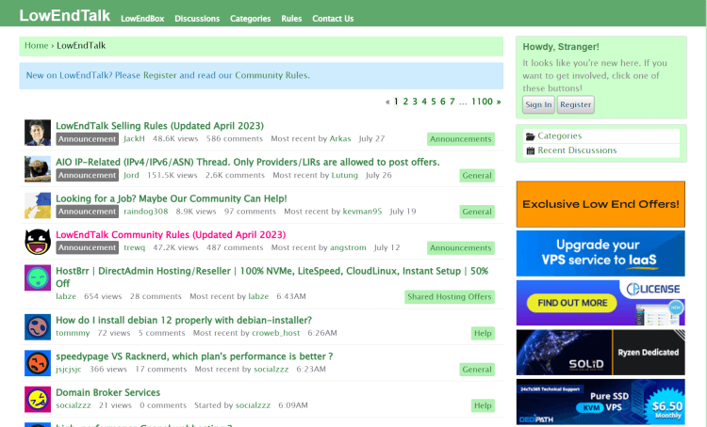707x427 pixels.
Task: Open LowEndTalk Selling Rules thread
Action: (x=159, y=126)
